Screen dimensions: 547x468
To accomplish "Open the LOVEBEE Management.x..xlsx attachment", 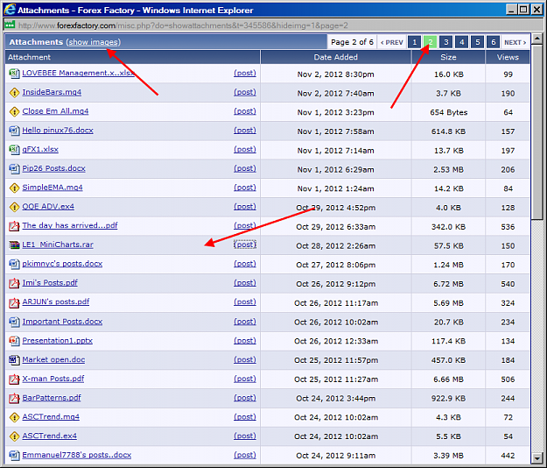I will (x=78, y=73).
